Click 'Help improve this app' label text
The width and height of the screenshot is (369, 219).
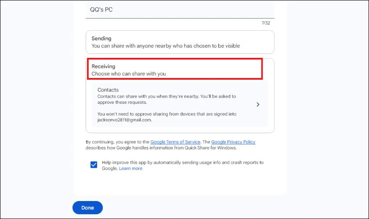click(183, 165)
